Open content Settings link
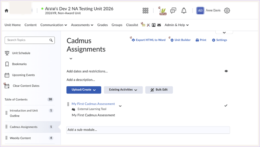The image size is (260, 147). click(x=219, y=40)
